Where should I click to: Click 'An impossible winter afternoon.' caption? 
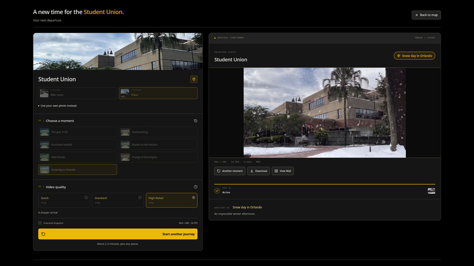(x=235, y=214)
